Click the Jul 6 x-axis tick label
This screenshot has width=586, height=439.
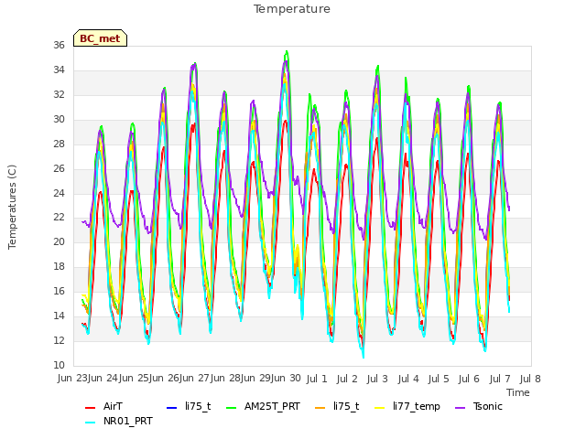(x=469, y=379)
